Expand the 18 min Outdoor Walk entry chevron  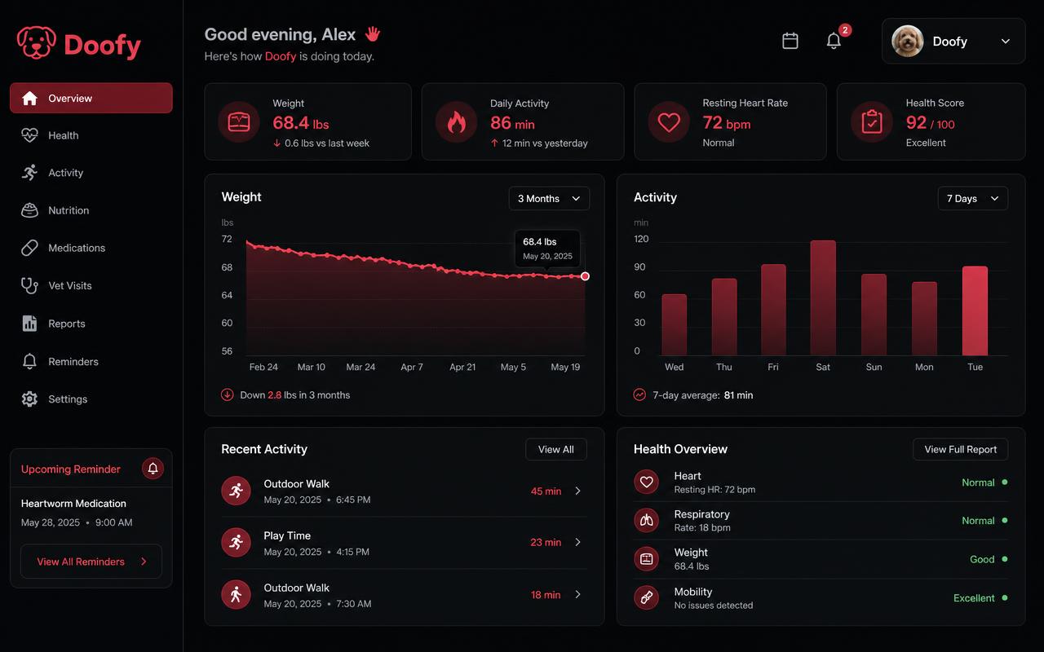pyautogui.click(x=578, y=594)
